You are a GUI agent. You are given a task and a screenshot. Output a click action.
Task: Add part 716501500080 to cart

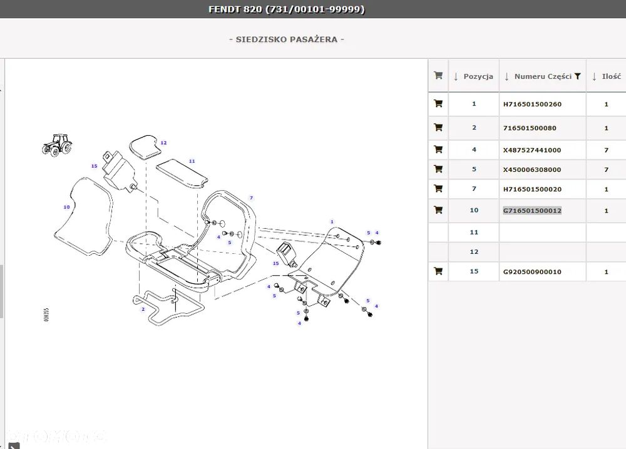438,128
